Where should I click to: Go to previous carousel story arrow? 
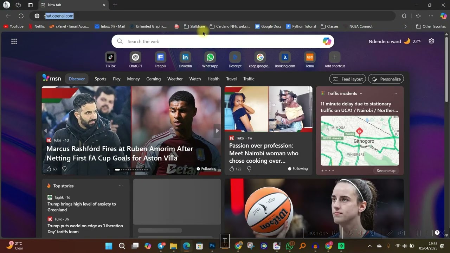pos(45,131)
